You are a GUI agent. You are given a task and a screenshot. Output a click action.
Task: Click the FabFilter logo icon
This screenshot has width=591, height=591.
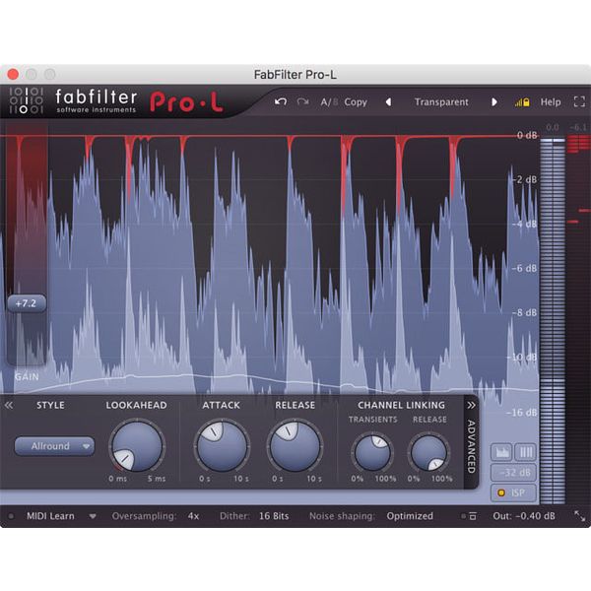tap(26, 100)
